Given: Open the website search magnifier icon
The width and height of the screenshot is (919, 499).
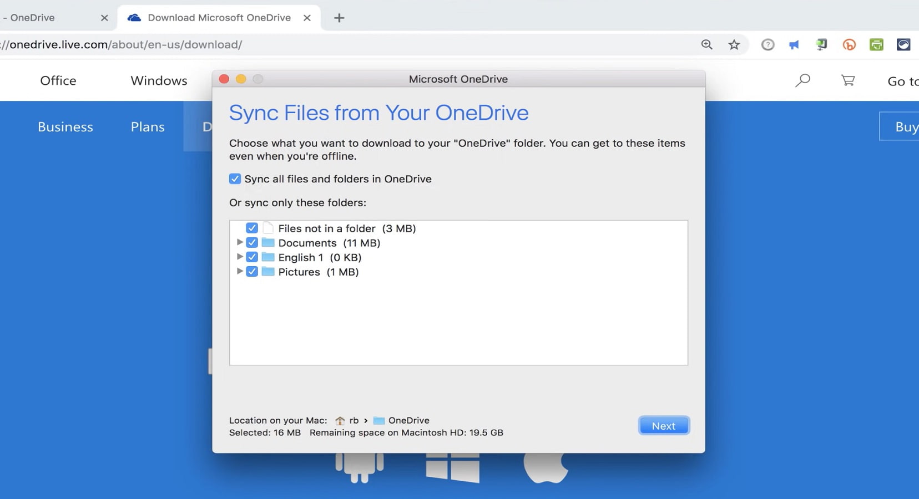Looking at the screenshot, I should 802,80.
